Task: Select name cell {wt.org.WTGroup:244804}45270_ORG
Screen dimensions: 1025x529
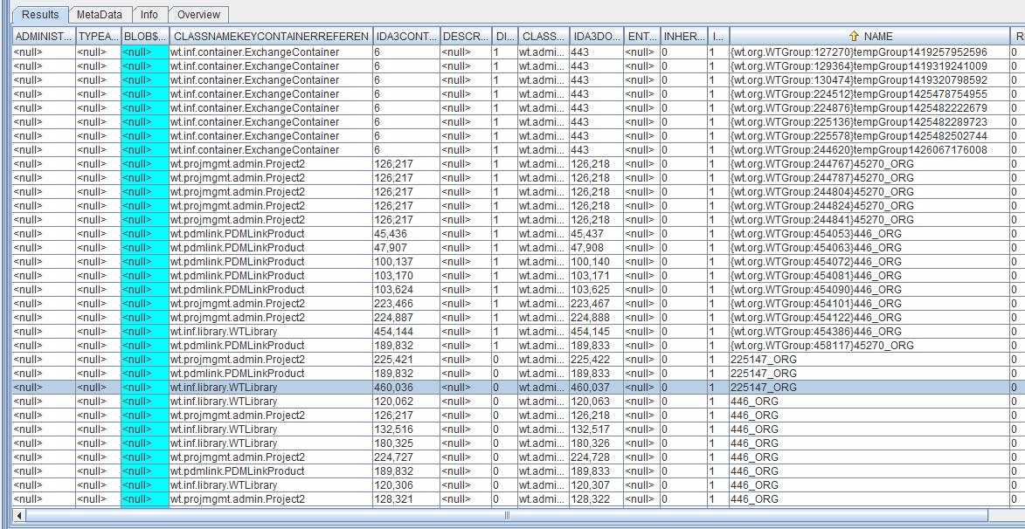Action: [869, 192]
